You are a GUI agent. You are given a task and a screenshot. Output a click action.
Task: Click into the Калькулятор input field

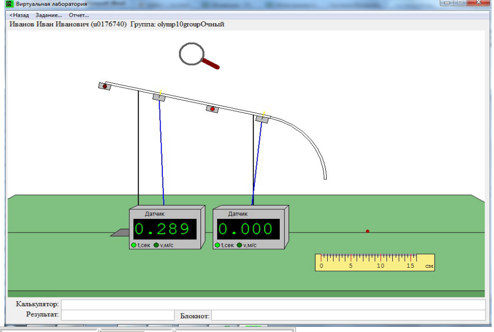[273, 304]
